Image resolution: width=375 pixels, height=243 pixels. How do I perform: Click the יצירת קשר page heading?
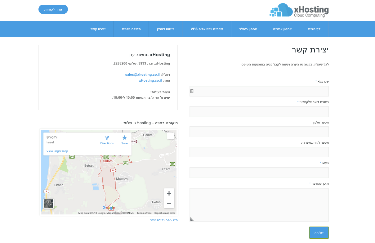tap(310, 50)
